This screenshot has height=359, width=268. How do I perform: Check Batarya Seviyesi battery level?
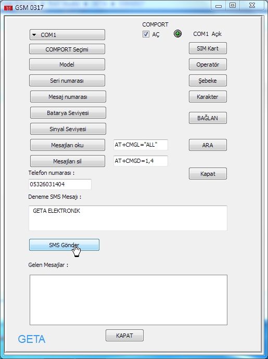click(x=68, y=113)
